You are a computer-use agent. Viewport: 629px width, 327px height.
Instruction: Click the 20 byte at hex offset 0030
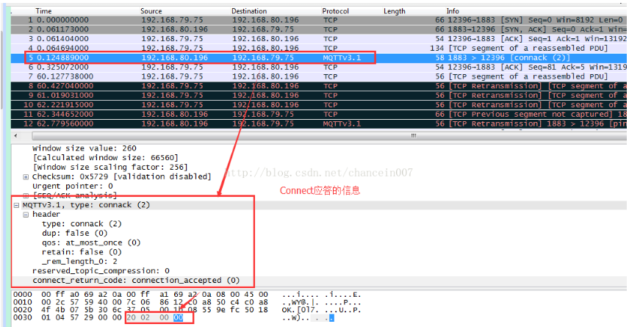132,317
